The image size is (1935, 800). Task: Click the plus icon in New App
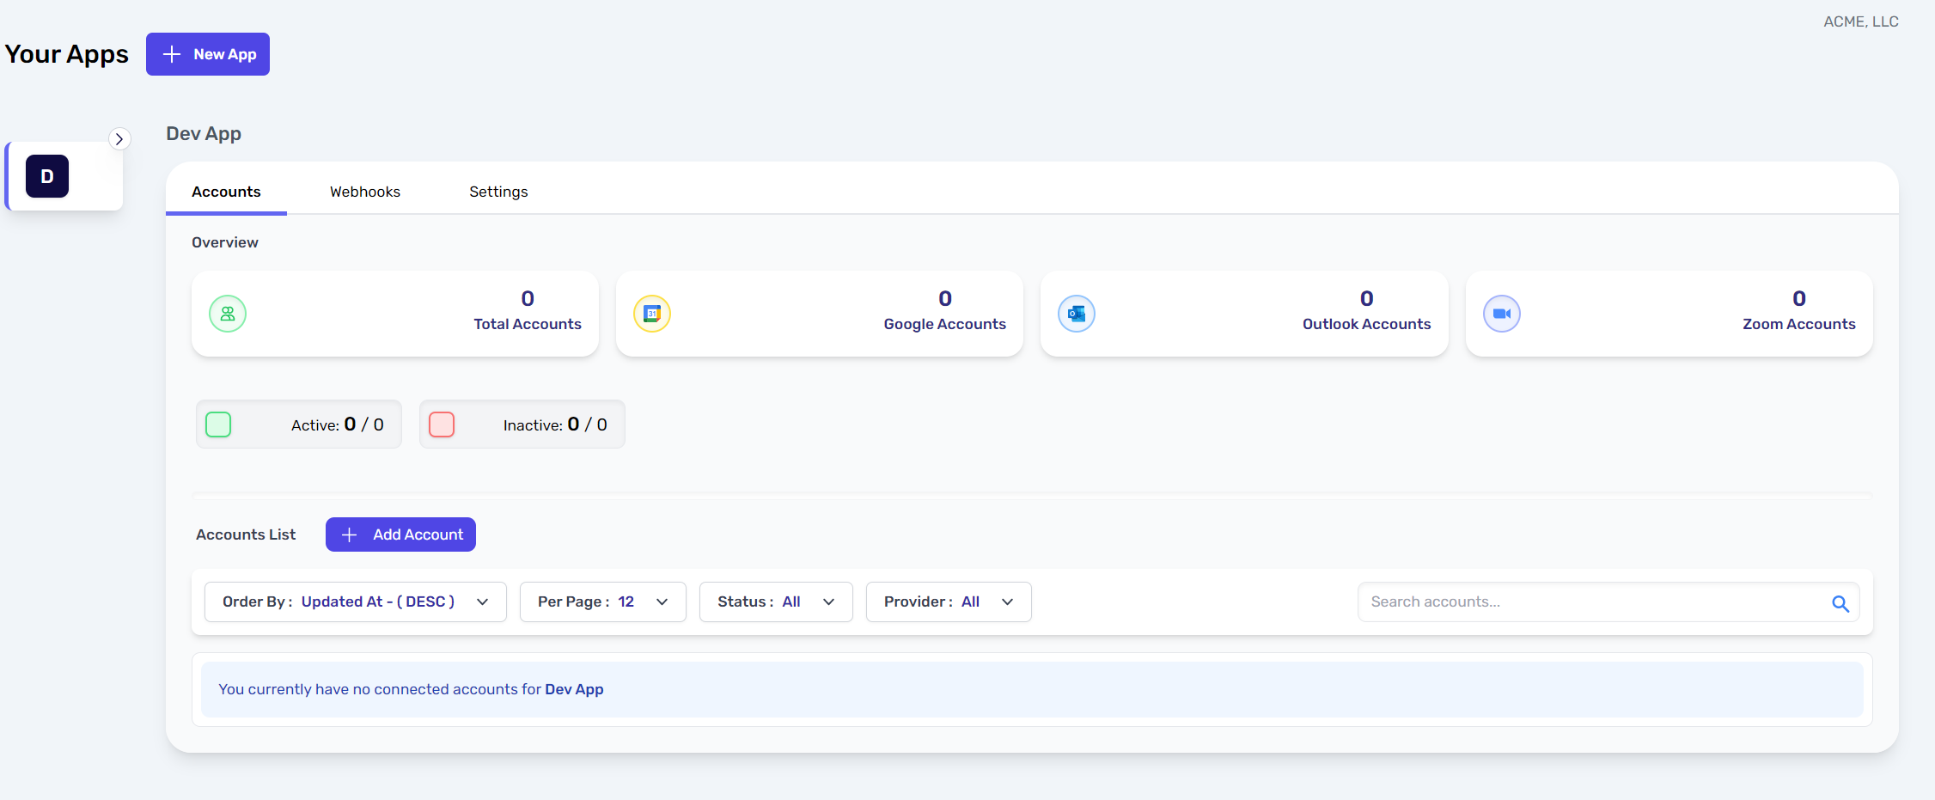coord(172,54)
